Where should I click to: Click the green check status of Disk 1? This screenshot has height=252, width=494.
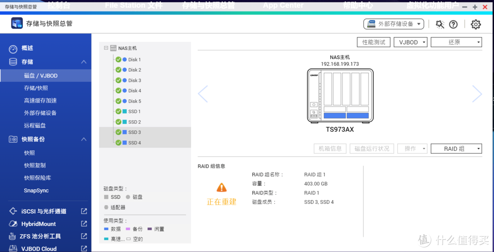click(x=118, y=60)
